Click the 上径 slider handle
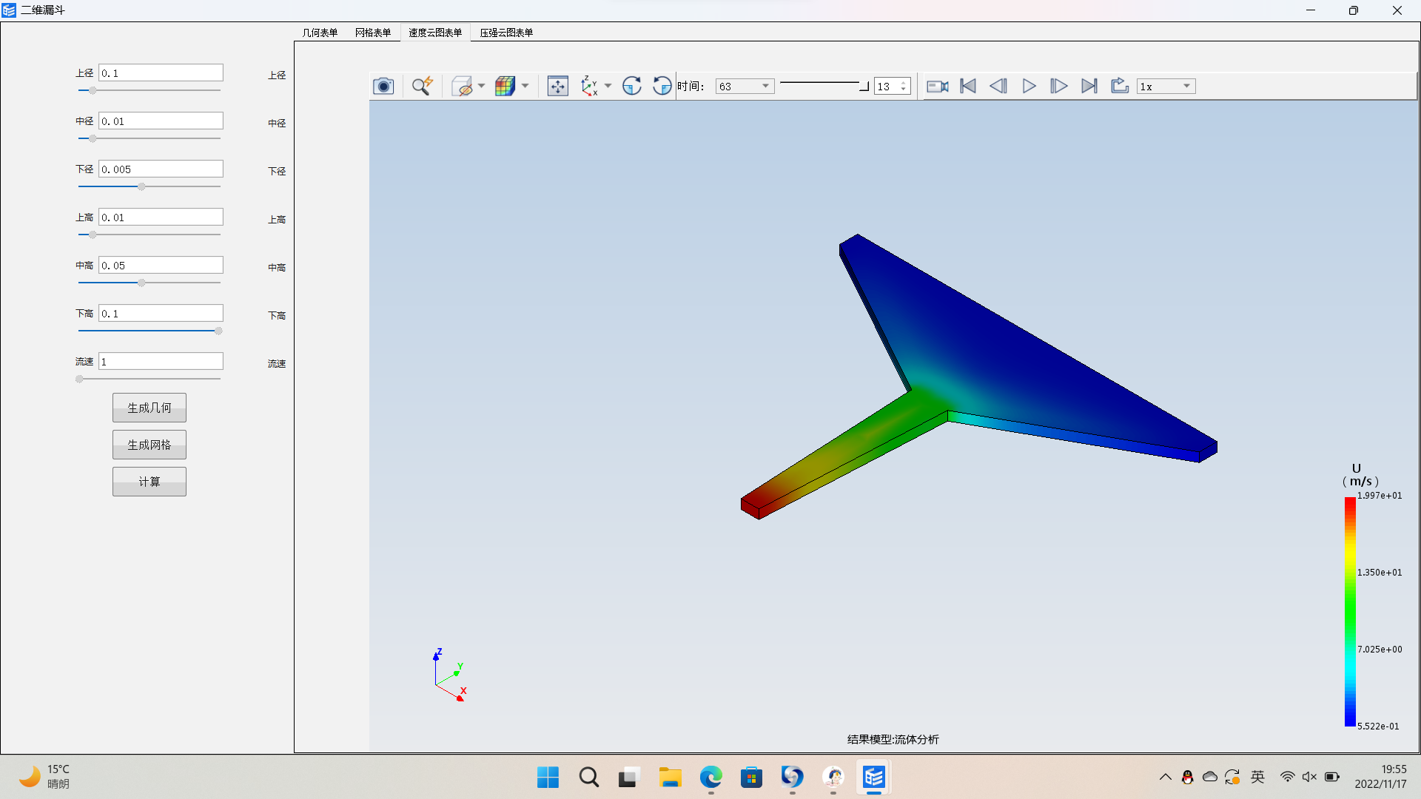 [x=93, y=90]
